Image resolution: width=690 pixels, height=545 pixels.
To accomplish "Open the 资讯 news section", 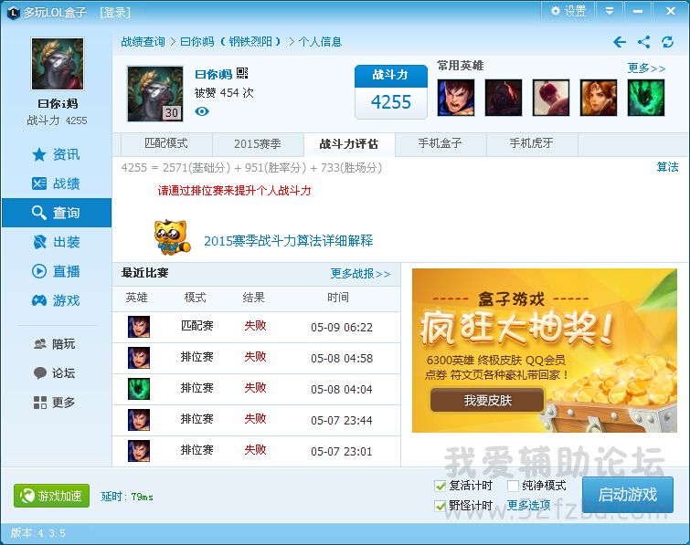I will pos(56,154).
